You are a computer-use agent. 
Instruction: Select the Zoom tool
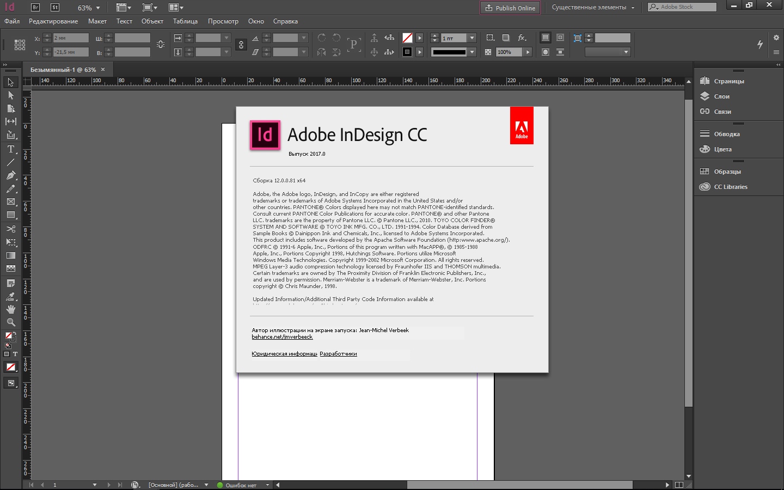(10, 322)
